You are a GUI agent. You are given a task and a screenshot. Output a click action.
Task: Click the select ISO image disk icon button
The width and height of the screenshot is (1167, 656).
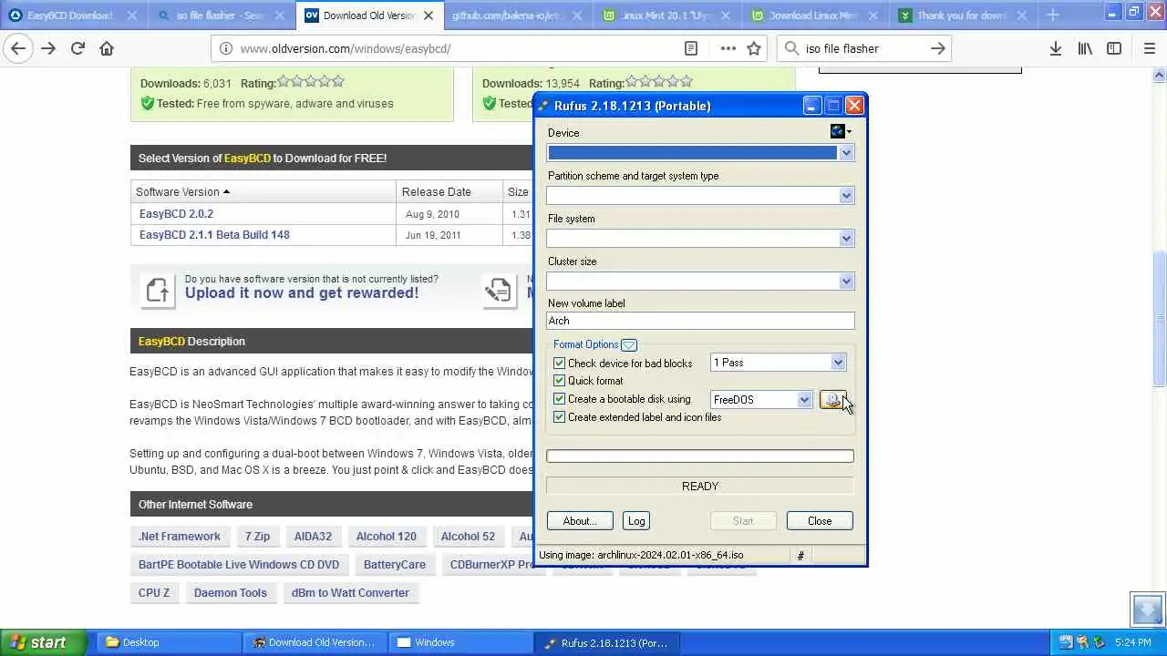point(832,400)
